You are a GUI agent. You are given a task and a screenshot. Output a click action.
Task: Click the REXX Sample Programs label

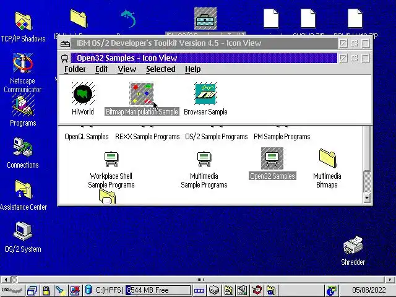tap(147, 137)
